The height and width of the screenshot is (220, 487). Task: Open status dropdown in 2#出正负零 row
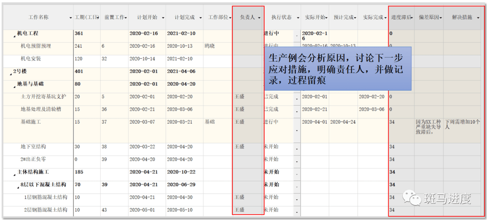tap(297, 162)
